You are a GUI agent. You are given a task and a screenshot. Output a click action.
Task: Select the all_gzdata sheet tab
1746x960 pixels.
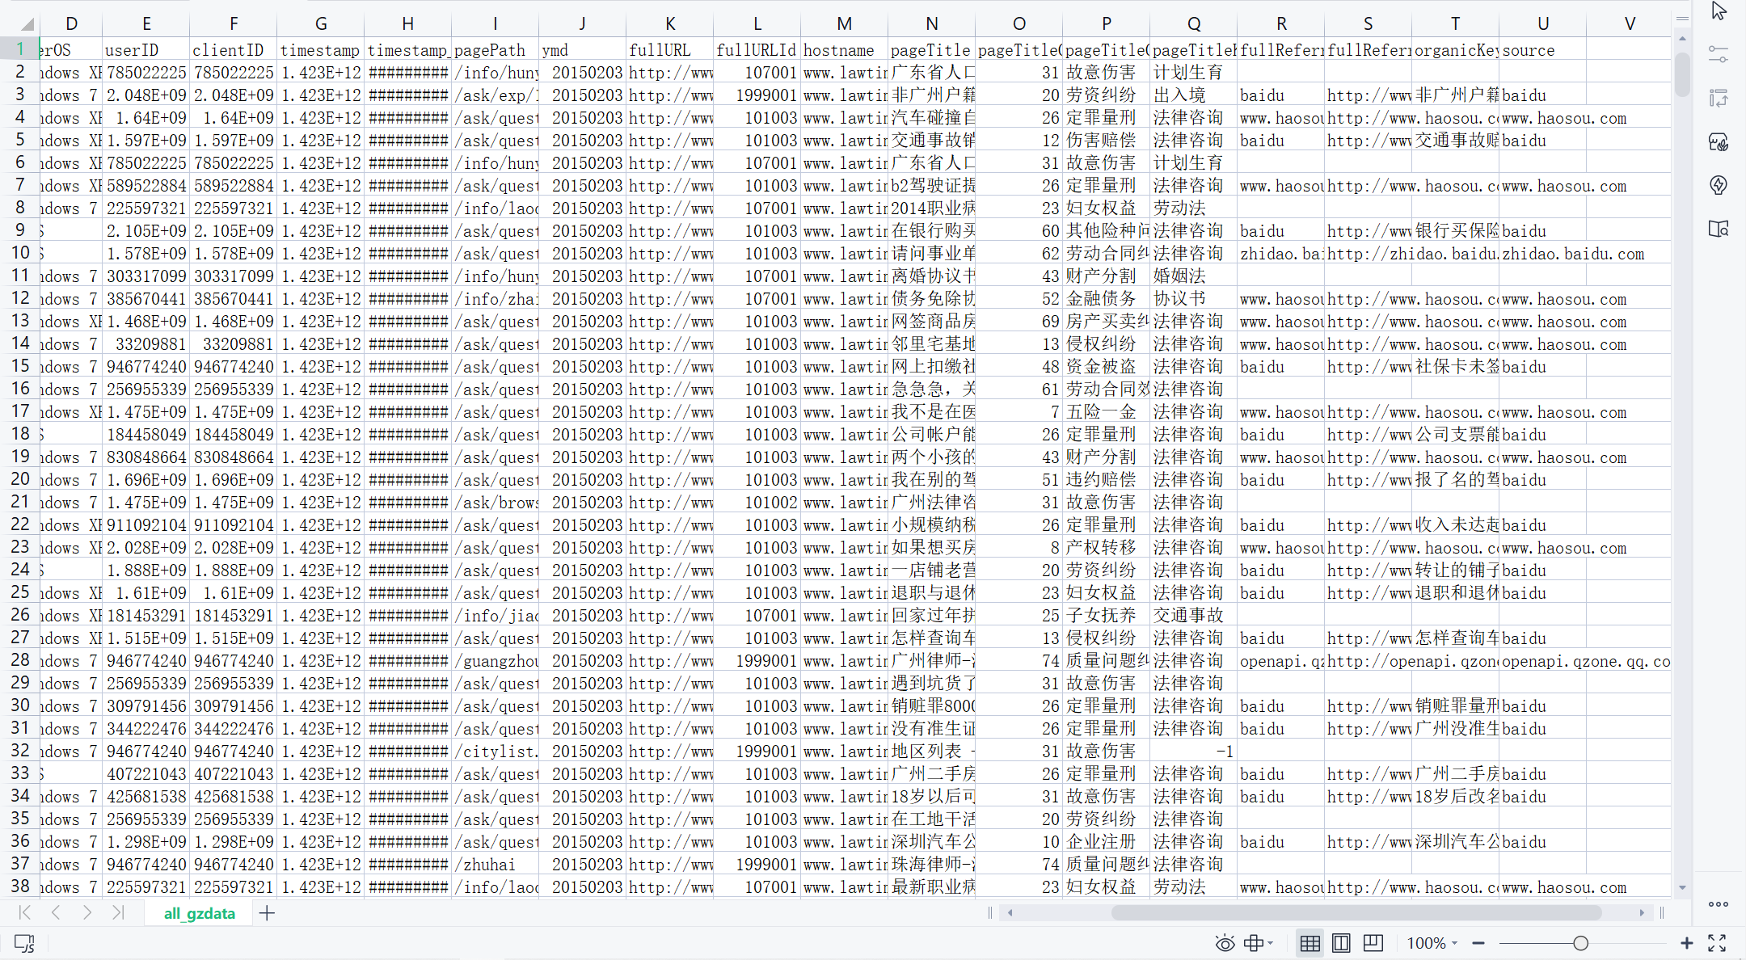click(x=199, y=913)
